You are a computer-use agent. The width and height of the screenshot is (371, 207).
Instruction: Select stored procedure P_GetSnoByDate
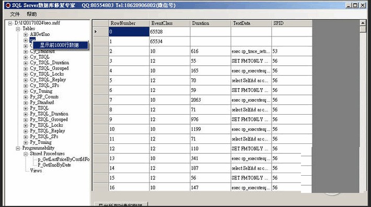pyautogui.click(x=54, y=165)
